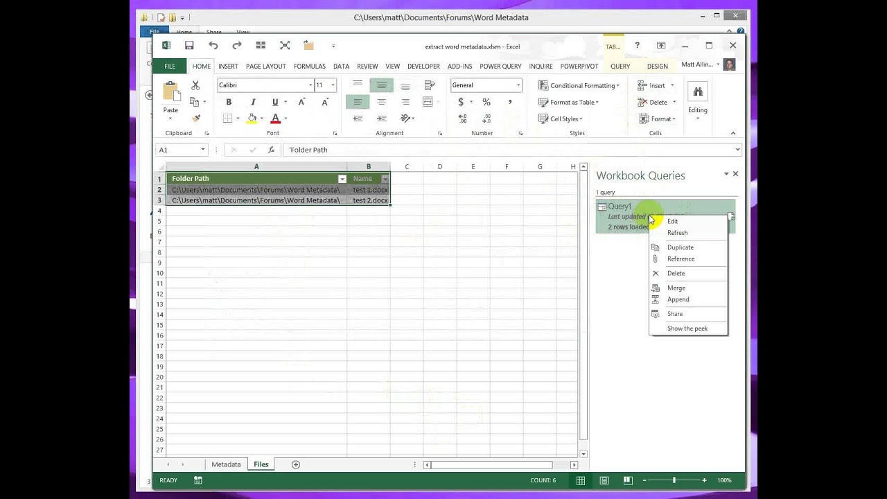Open the font name dropdown showing Calibri

click(310, 85)
